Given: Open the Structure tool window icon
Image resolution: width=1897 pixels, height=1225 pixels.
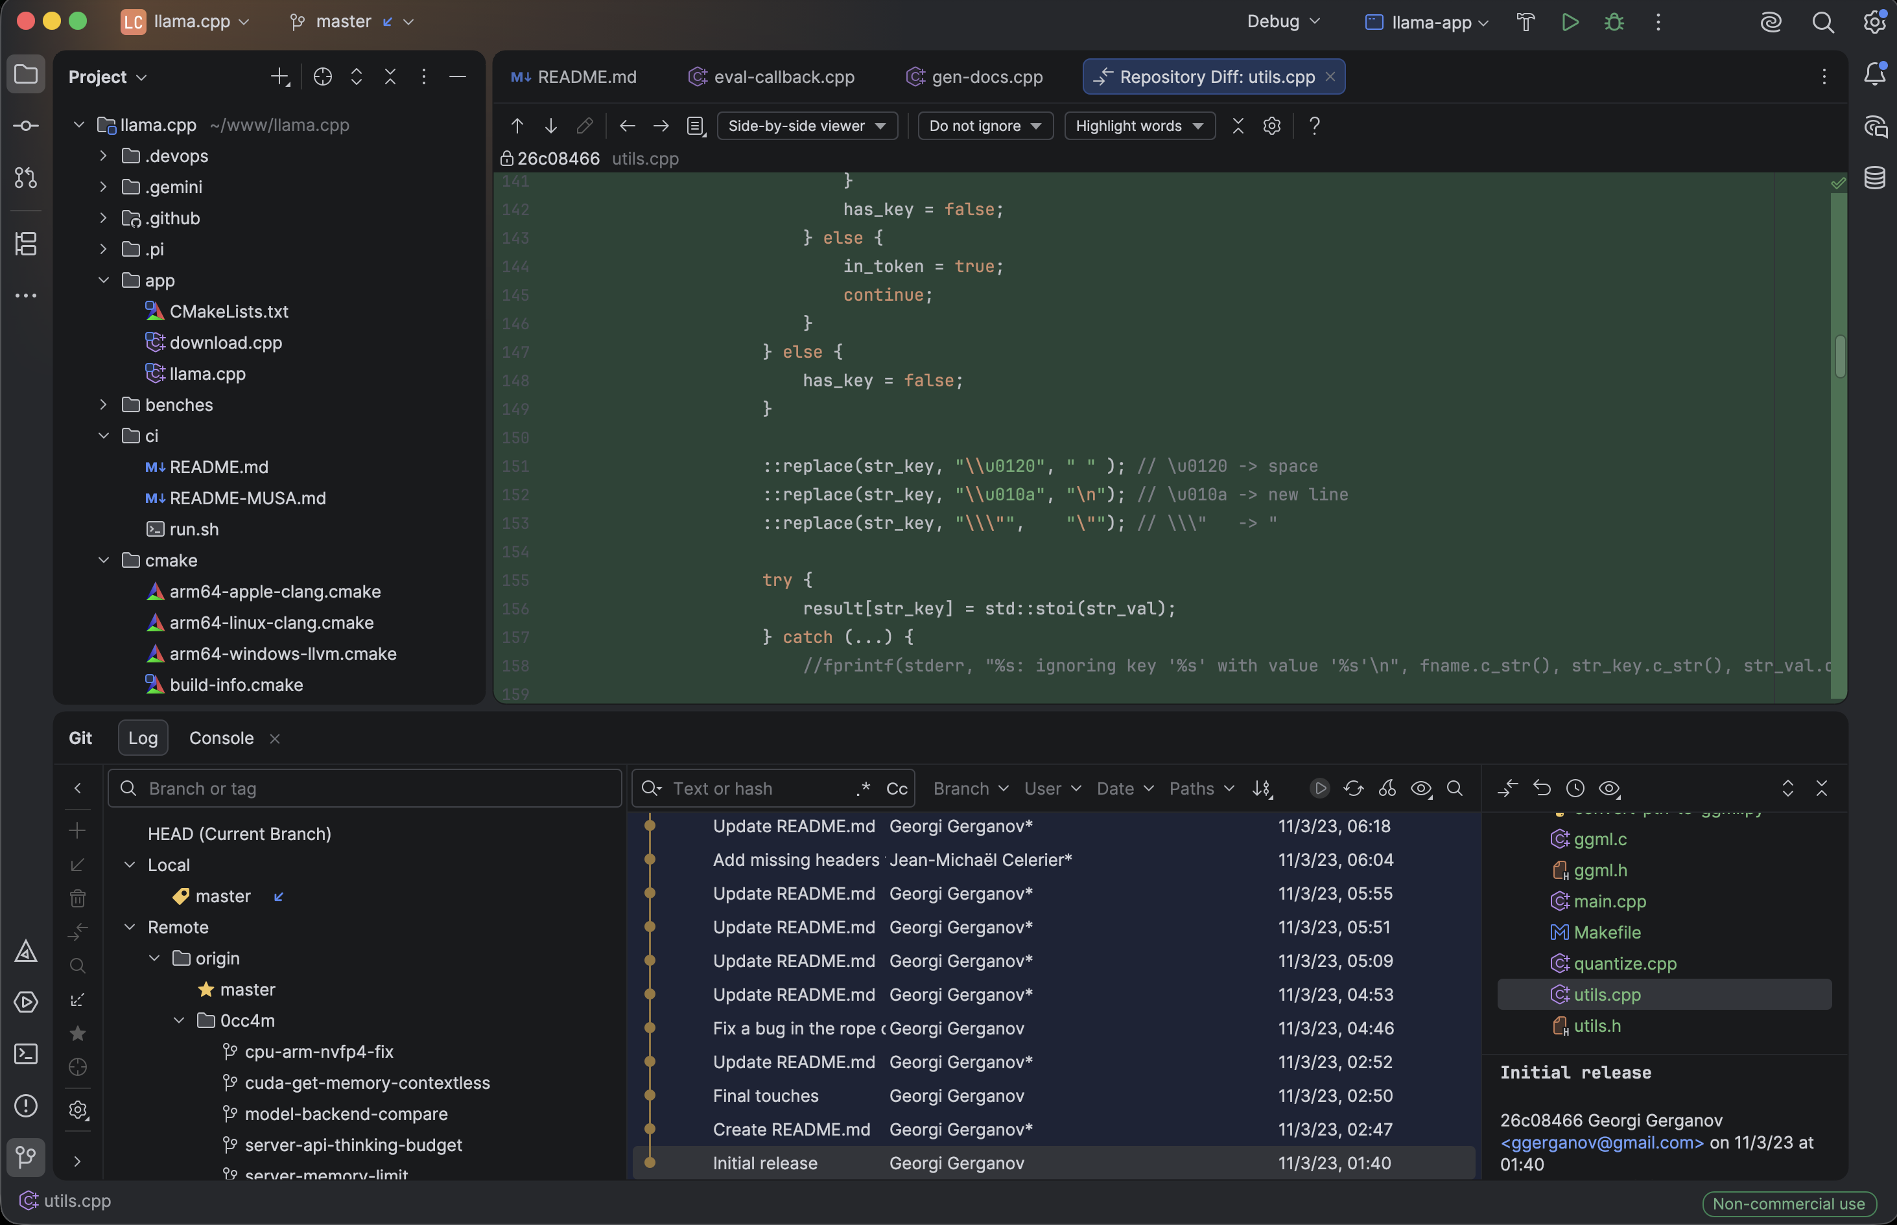Looking at the screenshot, I should [x=25, y=244].
